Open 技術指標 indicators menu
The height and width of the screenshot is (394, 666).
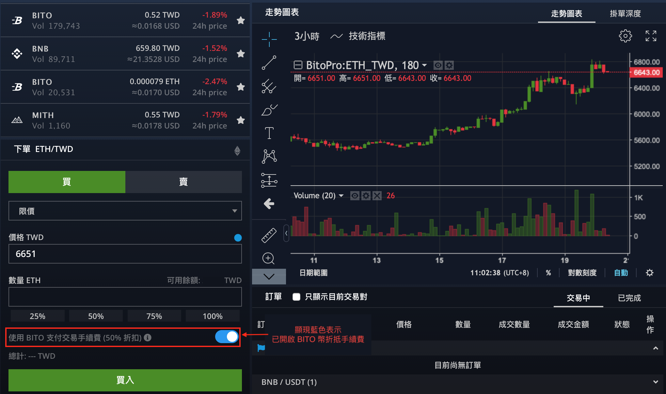(357, 36)
